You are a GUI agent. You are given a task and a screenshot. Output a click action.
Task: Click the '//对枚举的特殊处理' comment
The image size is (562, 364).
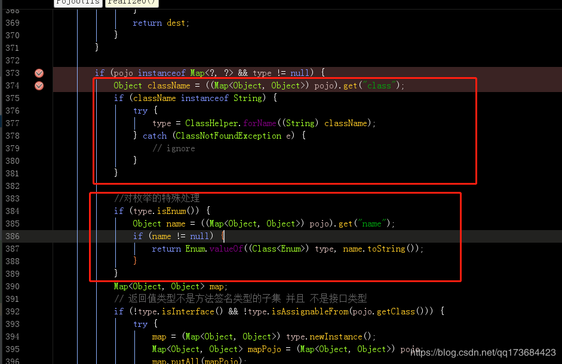coord(156,198)
